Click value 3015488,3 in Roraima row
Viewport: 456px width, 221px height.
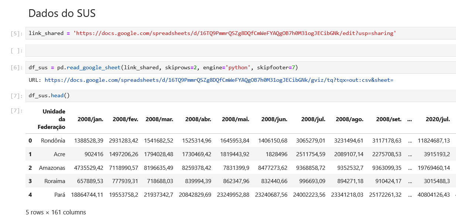coord(436,181)
